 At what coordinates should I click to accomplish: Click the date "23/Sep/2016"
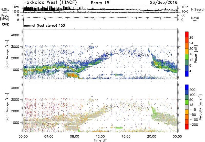pyautogui.click(x=164, y=3)
